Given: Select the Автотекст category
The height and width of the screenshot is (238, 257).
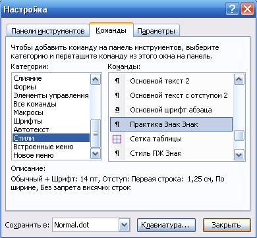Looking at the screenshot, I should [51, 130].
